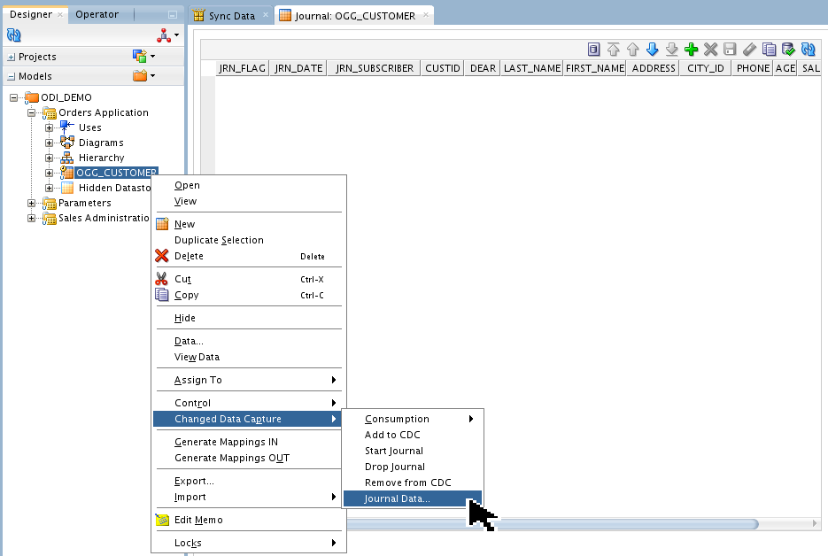Click Generate Mappings OUT menu item
The image size is (828, 556).
[x=249, y=458]
